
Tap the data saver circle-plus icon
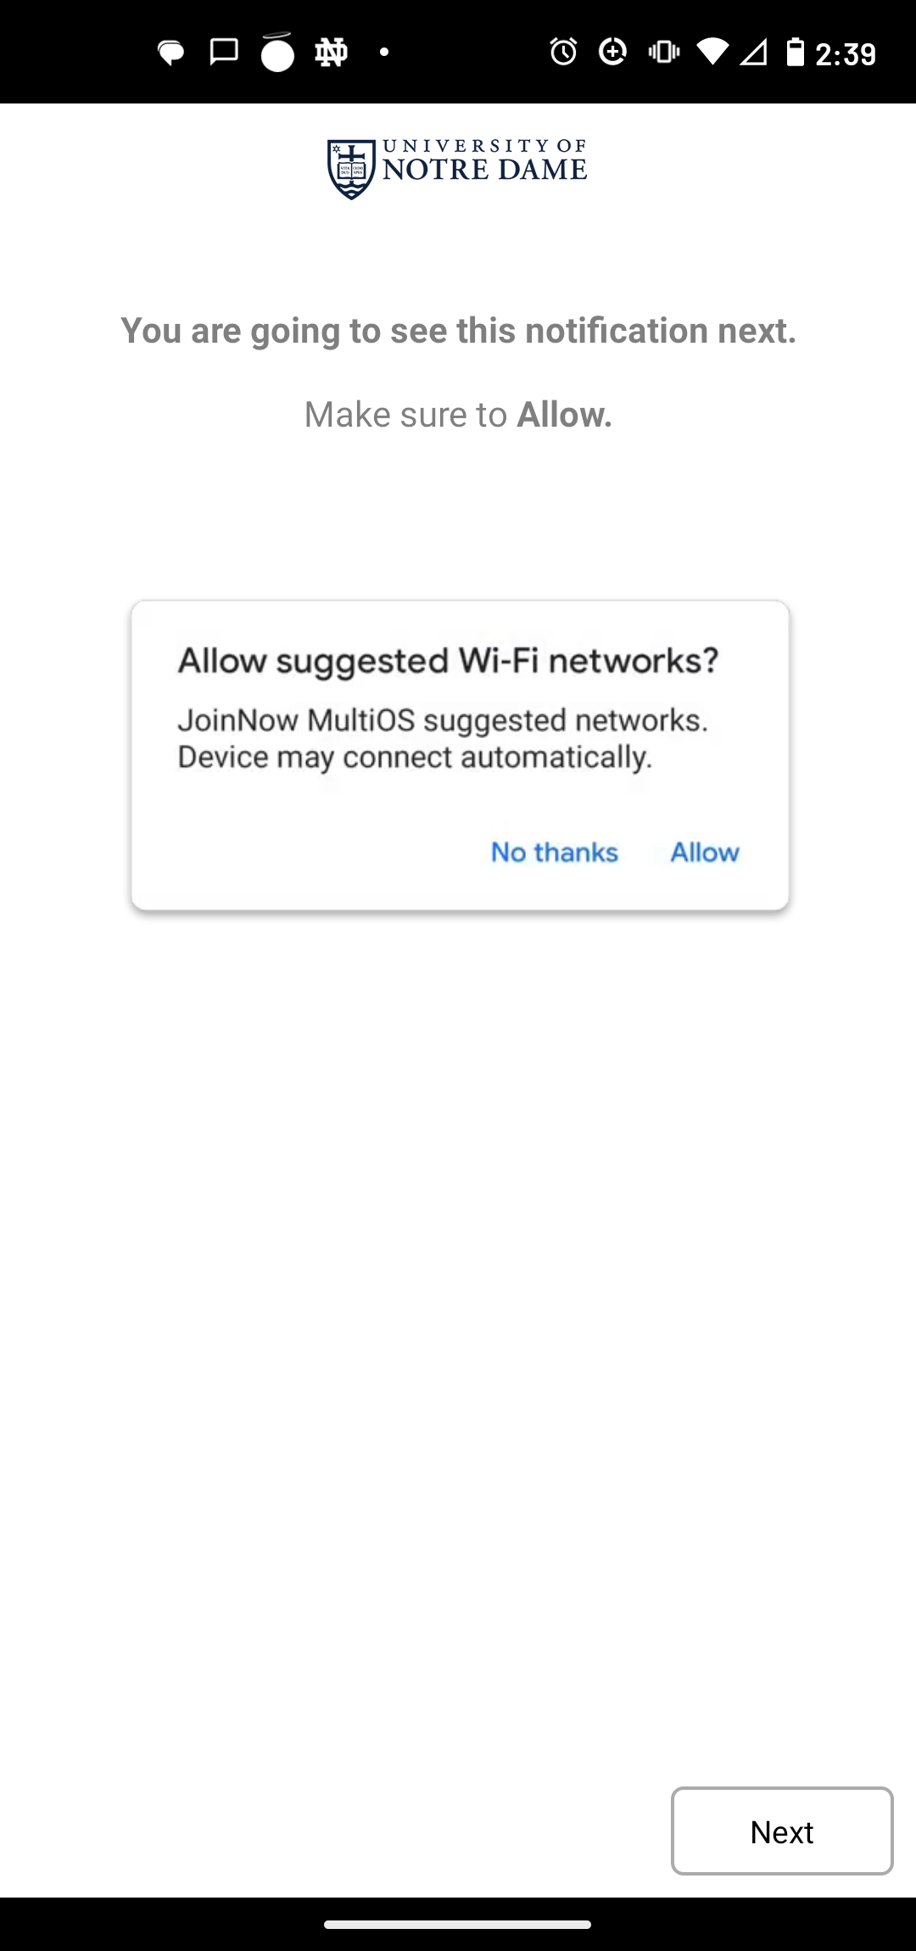[x=612, y=53]
